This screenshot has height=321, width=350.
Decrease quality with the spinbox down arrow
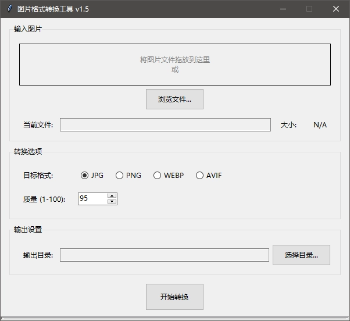click(112, 202)
